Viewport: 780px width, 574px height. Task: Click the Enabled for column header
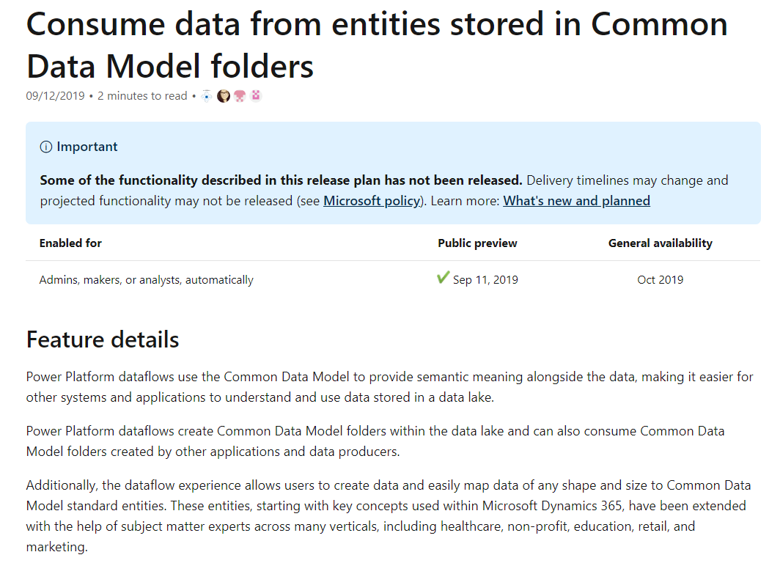[x=70, y=243]
